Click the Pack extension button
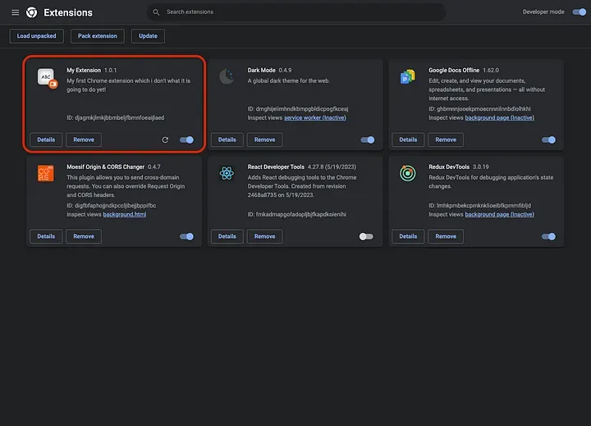 [x=97, y=36]
